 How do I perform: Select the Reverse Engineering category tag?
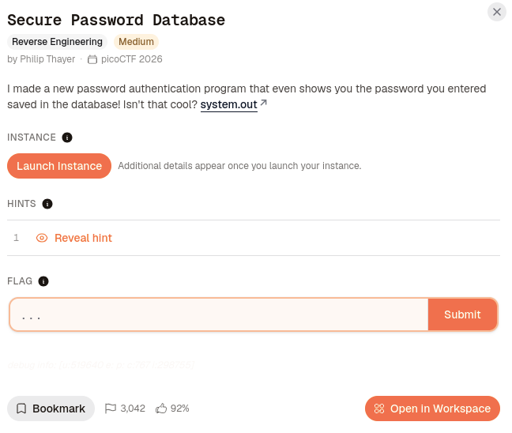(x=57, y=42)
